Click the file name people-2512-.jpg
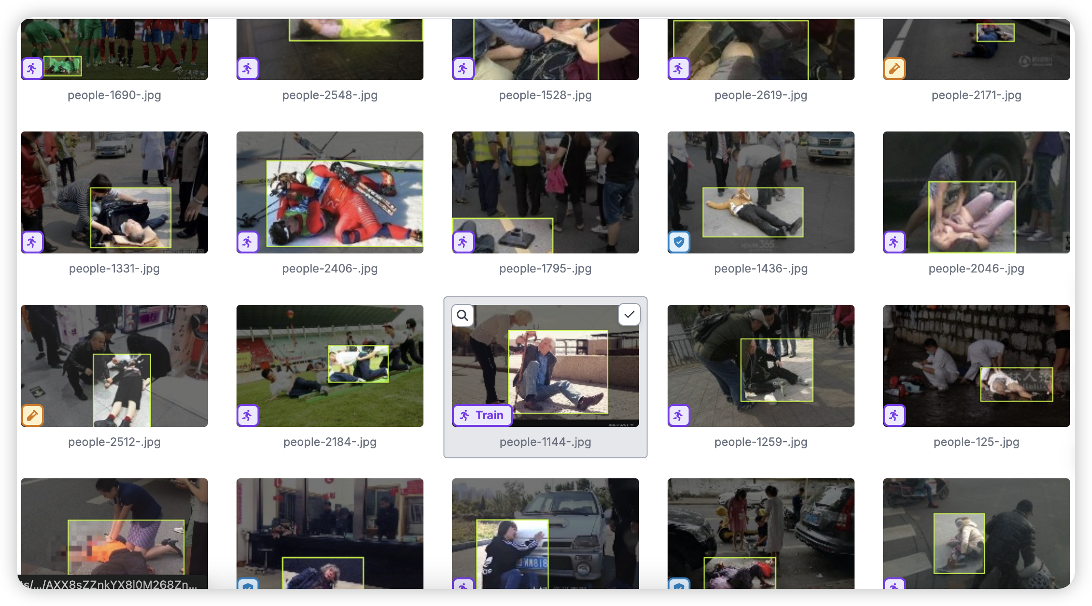Image resolution: width=1092 pixels, height=606 pixels. coord(114,442)
